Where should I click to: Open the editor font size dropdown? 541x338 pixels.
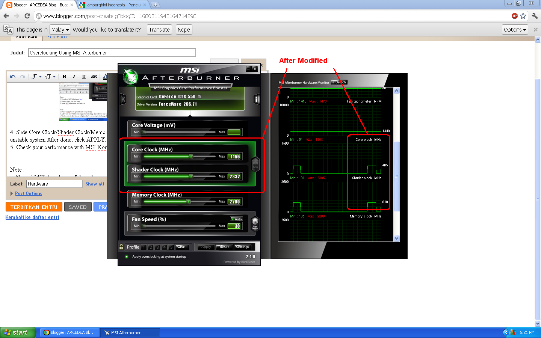tap(50, 77)
